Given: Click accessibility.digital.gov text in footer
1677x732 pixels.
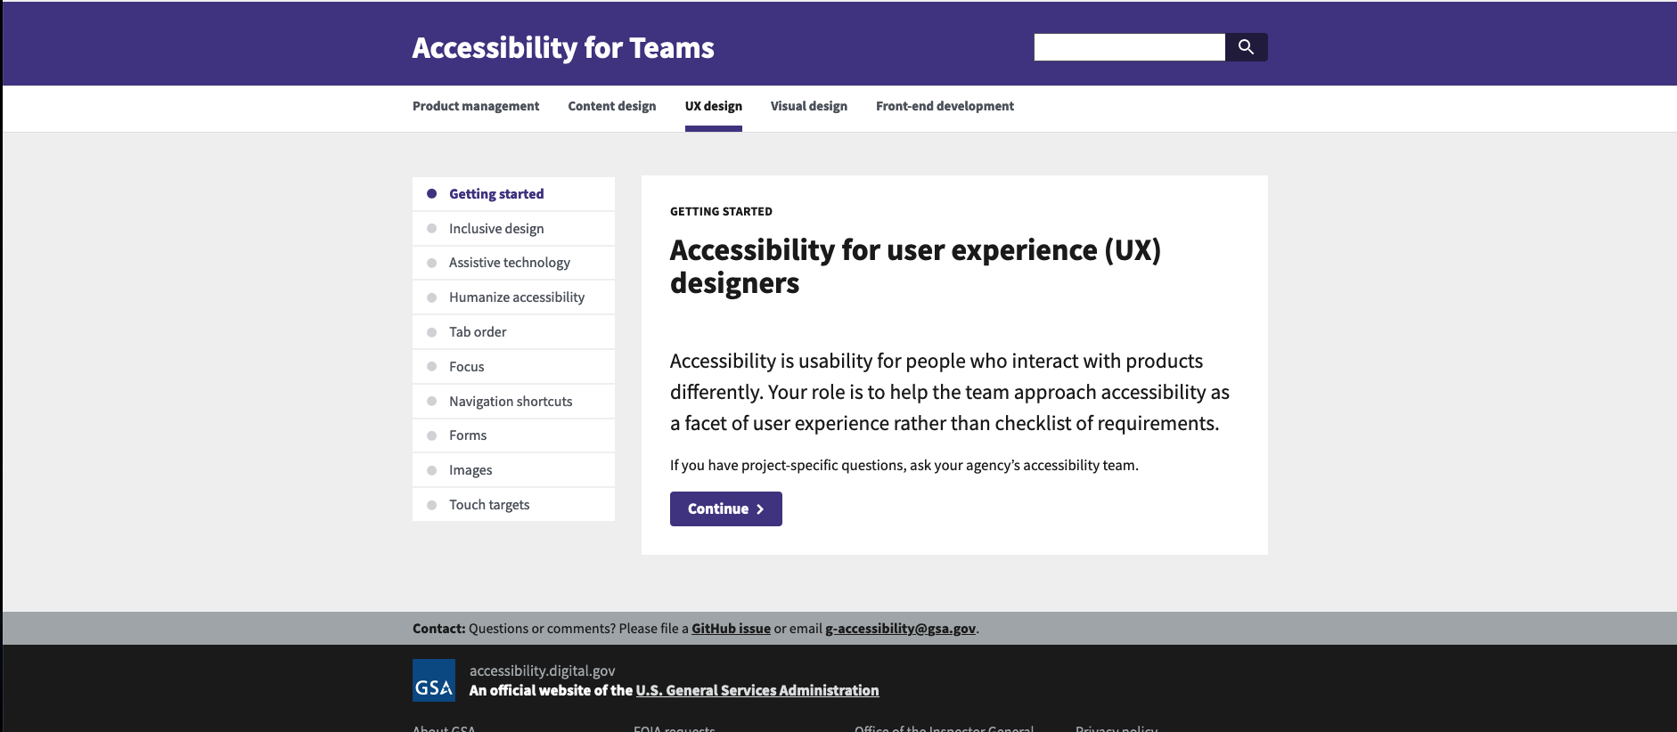Looking at the screenshot, I should (543, 671).
